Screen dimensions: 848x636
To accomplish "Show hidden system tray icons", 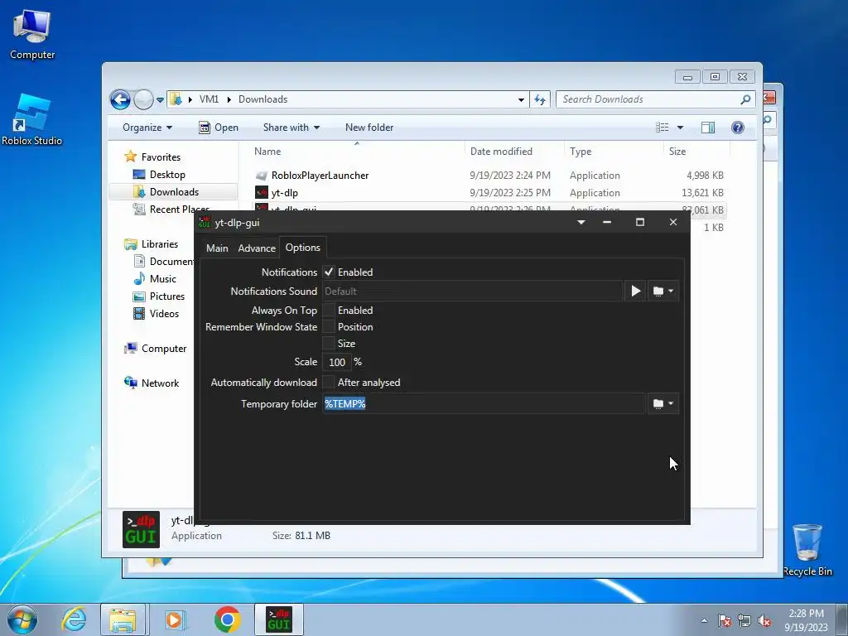I will pyautogui.click(x=704, y=620).
